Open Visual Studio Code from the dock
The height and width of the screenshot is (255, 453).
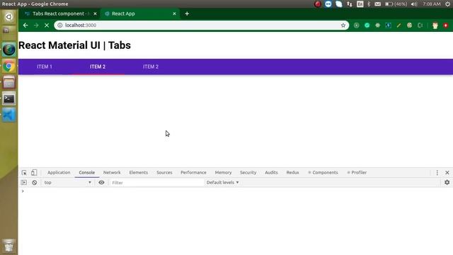click(x=9, y=115)
